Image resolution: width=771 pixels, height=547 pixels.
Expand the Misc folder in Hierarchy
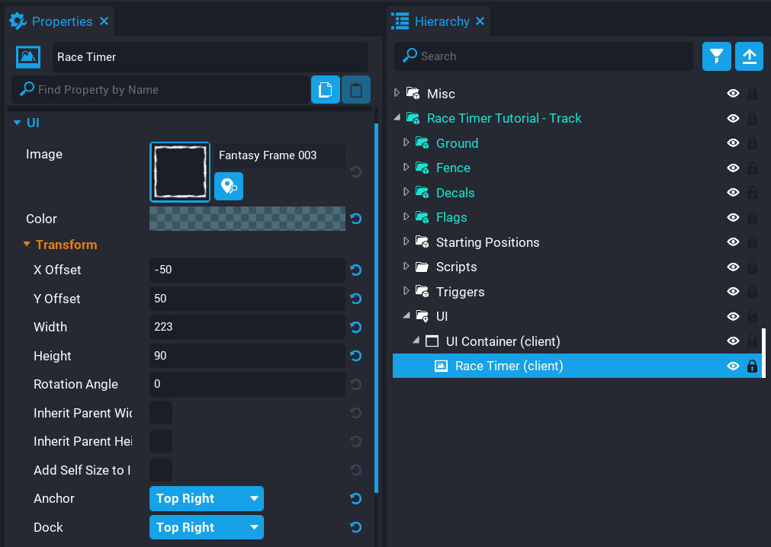pos(397,94)
